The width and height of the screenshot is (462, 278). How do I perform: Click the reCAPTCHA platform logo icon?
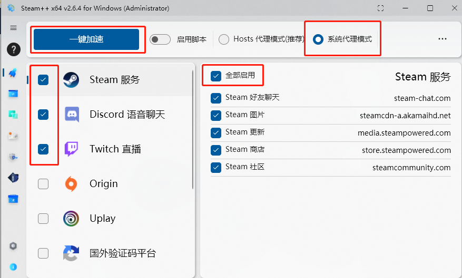[x=71, y=253]
